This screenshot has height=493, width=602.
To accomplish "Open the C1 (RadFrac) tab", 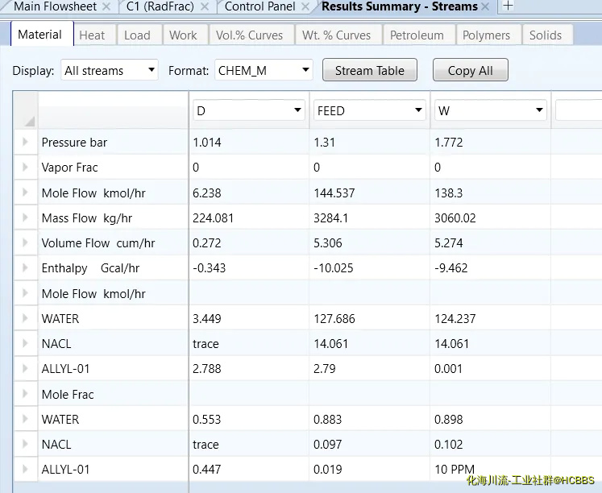I will coord(160,6).
